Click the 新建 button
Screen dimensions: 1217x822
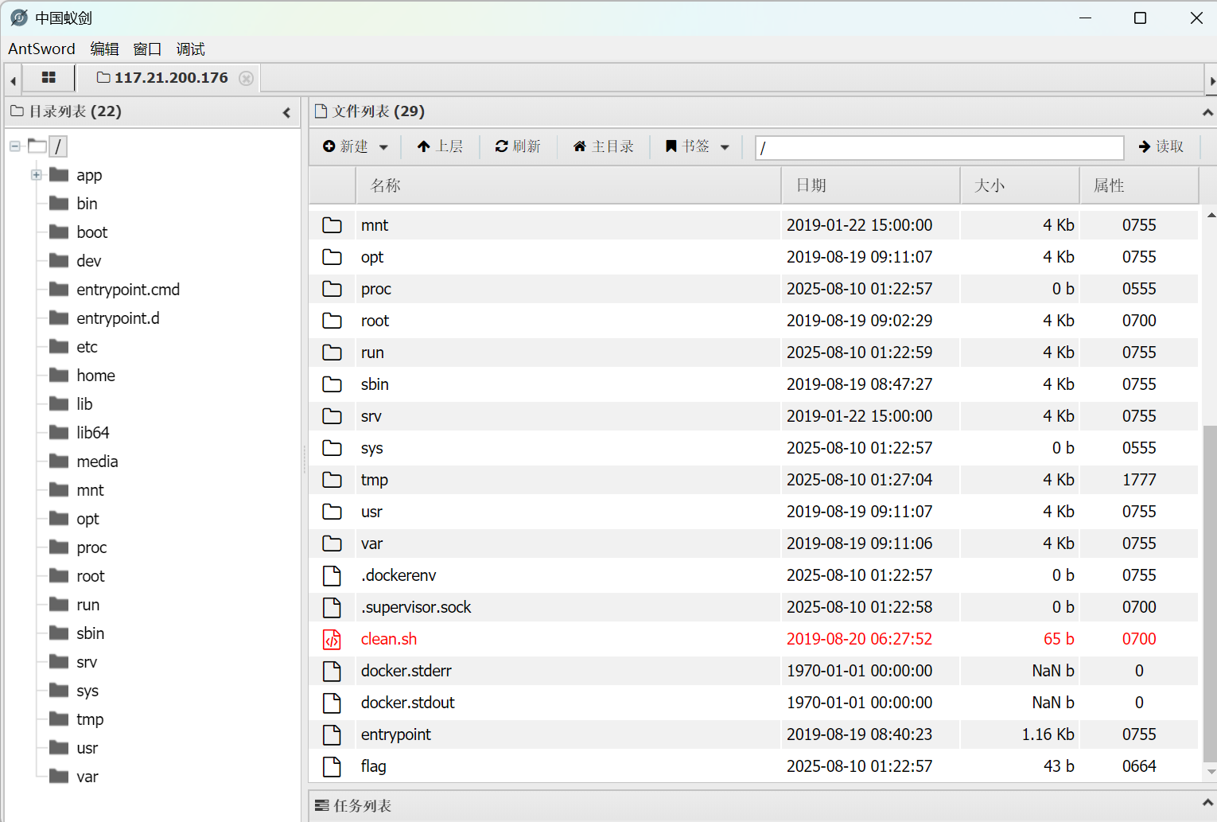[x=346, y=146]
